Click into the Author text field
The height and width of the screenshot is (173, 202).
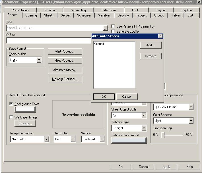(48, 40)
